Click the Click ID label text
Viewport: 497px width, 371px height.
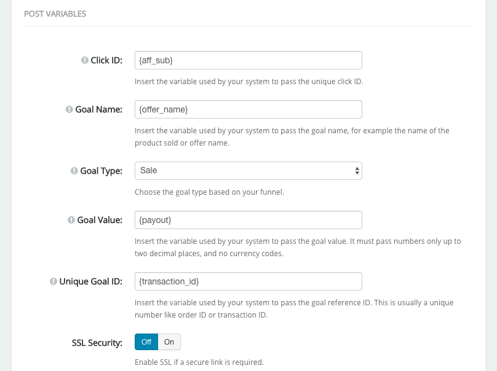tap(106, 60)
